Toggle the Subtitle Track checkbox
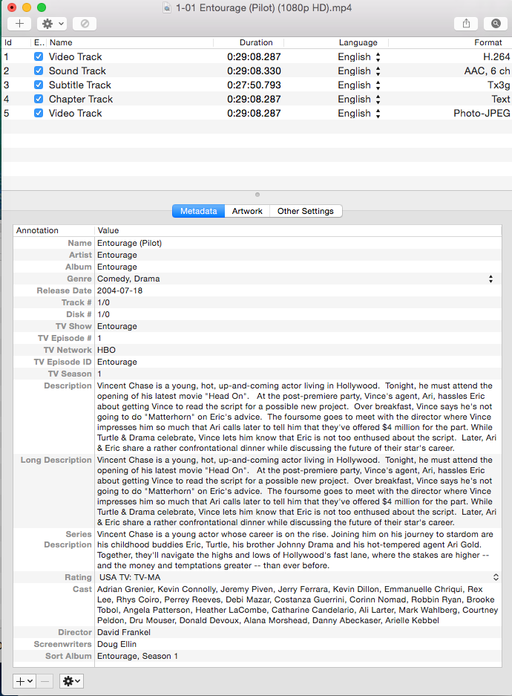The width and height of the screenshot is (512, 696). (39, 85)
